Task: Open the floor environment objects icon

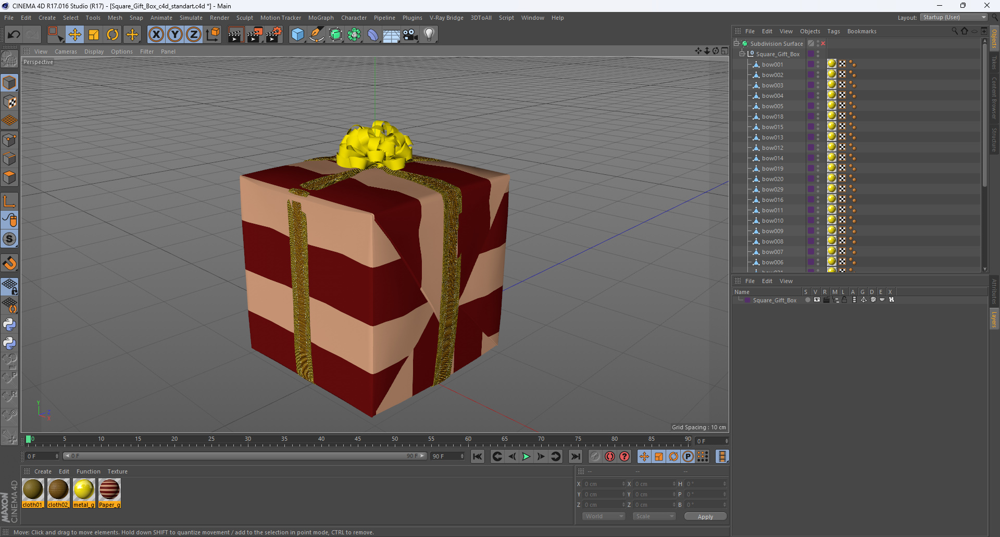Action: click(392, 35)
